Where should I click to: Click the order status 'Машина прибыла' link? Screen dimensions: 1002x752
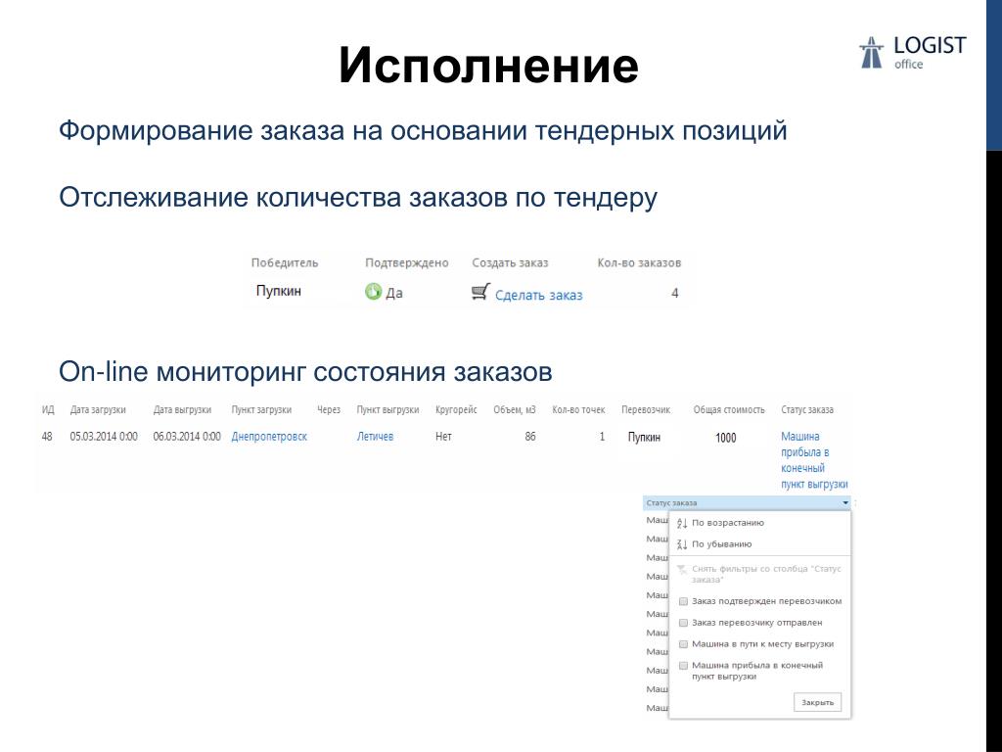[x=814, y=460]
